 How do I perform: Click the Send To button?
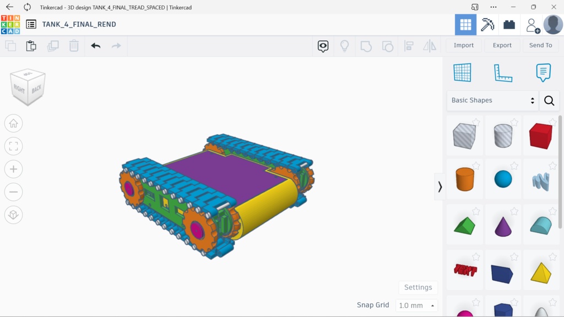click(540, 45)
